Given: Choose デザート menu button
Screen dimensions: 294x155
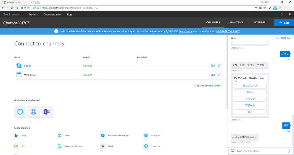Looking at the screenshot, I should (x=250, y=105).
